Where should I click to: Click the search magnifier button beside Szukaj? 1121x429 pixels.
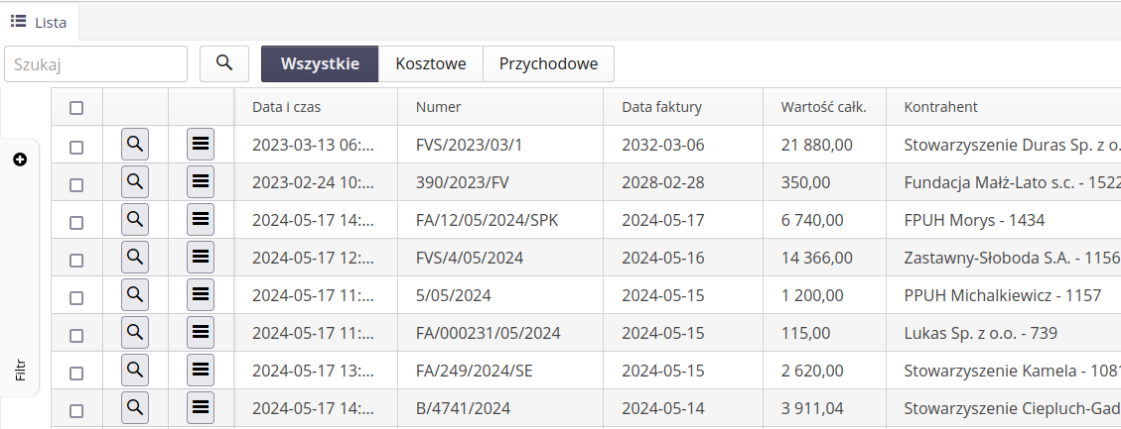point(224,63)
